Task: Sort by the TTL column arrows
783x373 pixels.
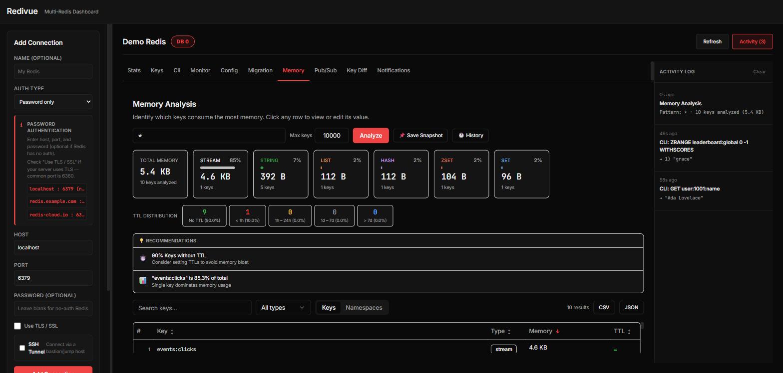Action: (629, 332)
